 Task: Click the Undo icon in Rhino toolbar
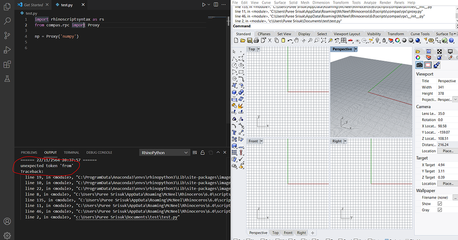tap(290, 41)
